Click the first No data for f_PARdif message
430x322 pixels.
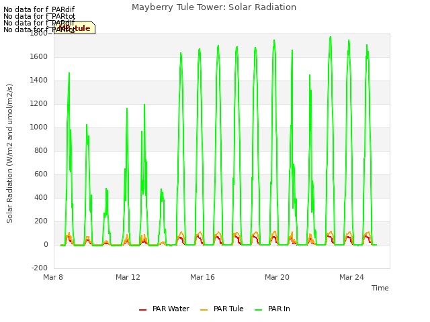click(x=39, y=9)
